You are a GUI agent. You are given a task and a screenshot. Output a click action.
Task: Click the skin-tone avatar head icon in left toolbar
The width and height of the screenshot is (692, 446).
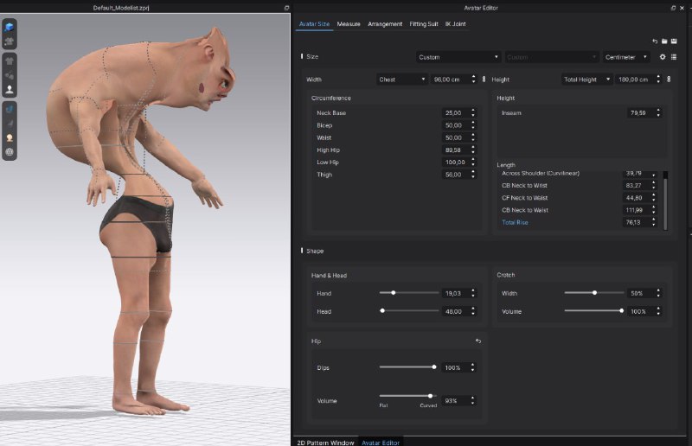tap(9, 137)
